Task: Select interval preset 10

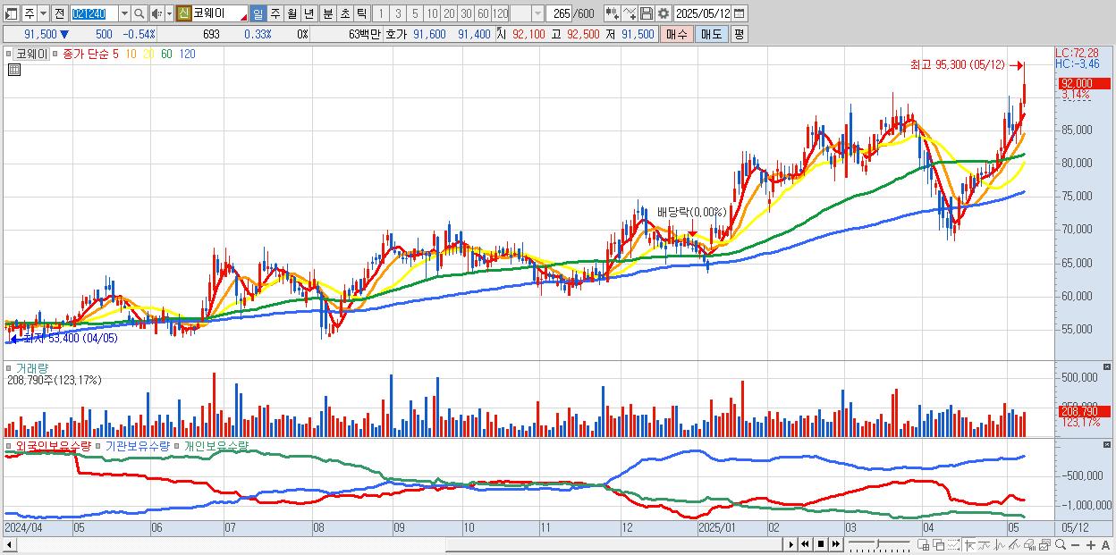Action: (x=432, y=13)
